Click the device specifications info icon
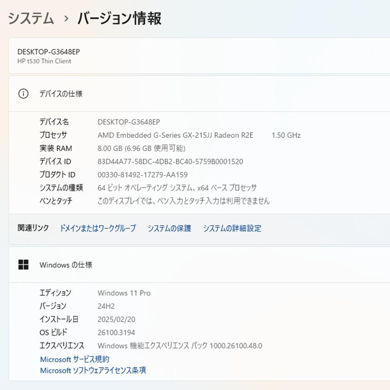390x390 pixels. click(x=24, y=94)
